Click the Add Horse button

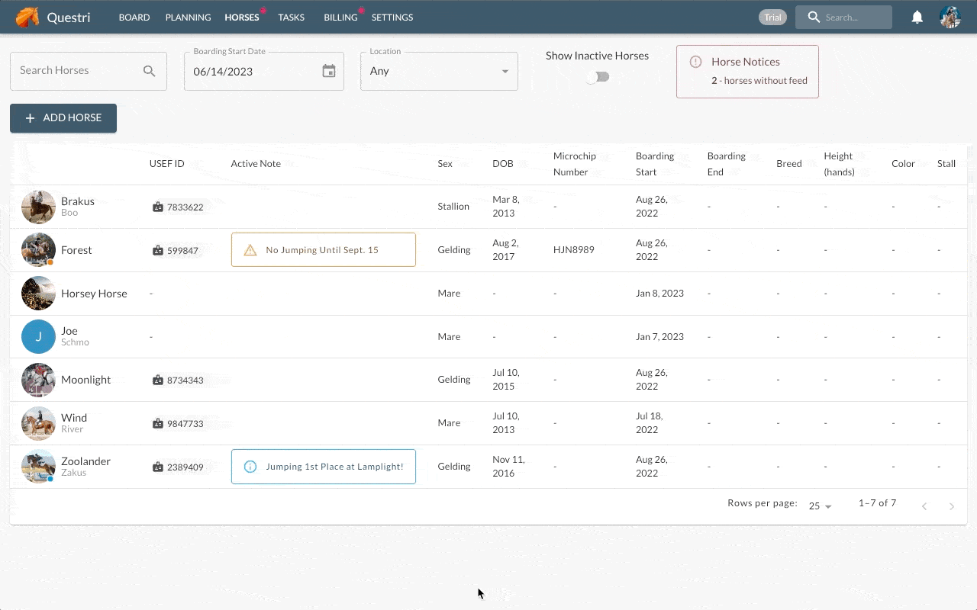pos(63,118)
